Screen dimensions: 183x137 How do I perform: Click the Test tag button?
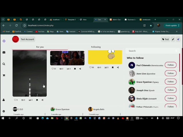[x=165, y=39]
